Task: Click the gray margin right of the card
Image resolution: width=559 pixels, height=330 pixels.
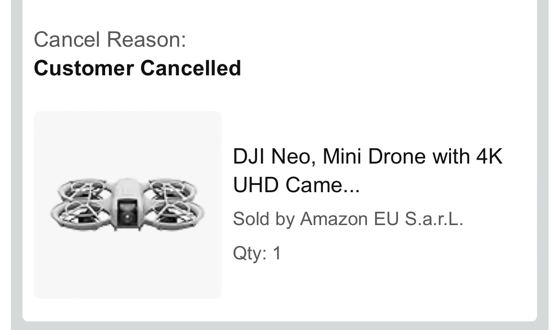Action: click(543, 164)
